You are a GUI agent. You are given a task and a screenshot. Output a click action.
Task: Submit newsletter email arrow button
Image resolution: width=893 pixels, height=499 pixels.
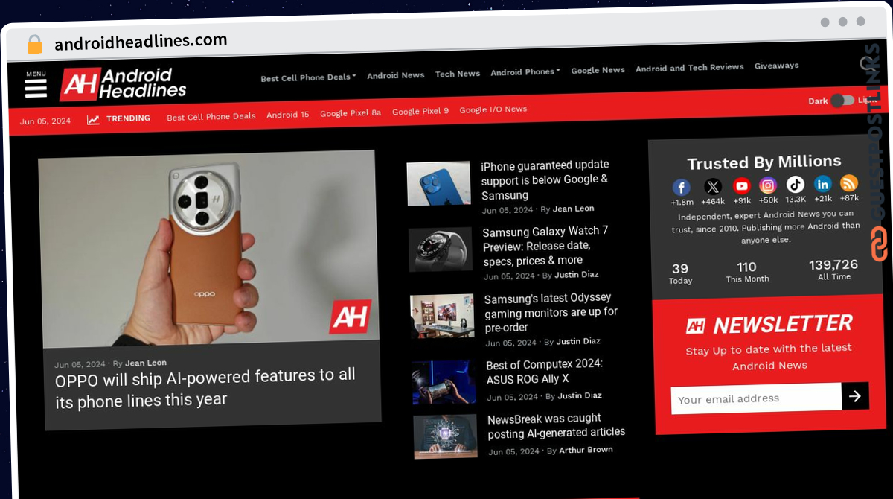855,396
